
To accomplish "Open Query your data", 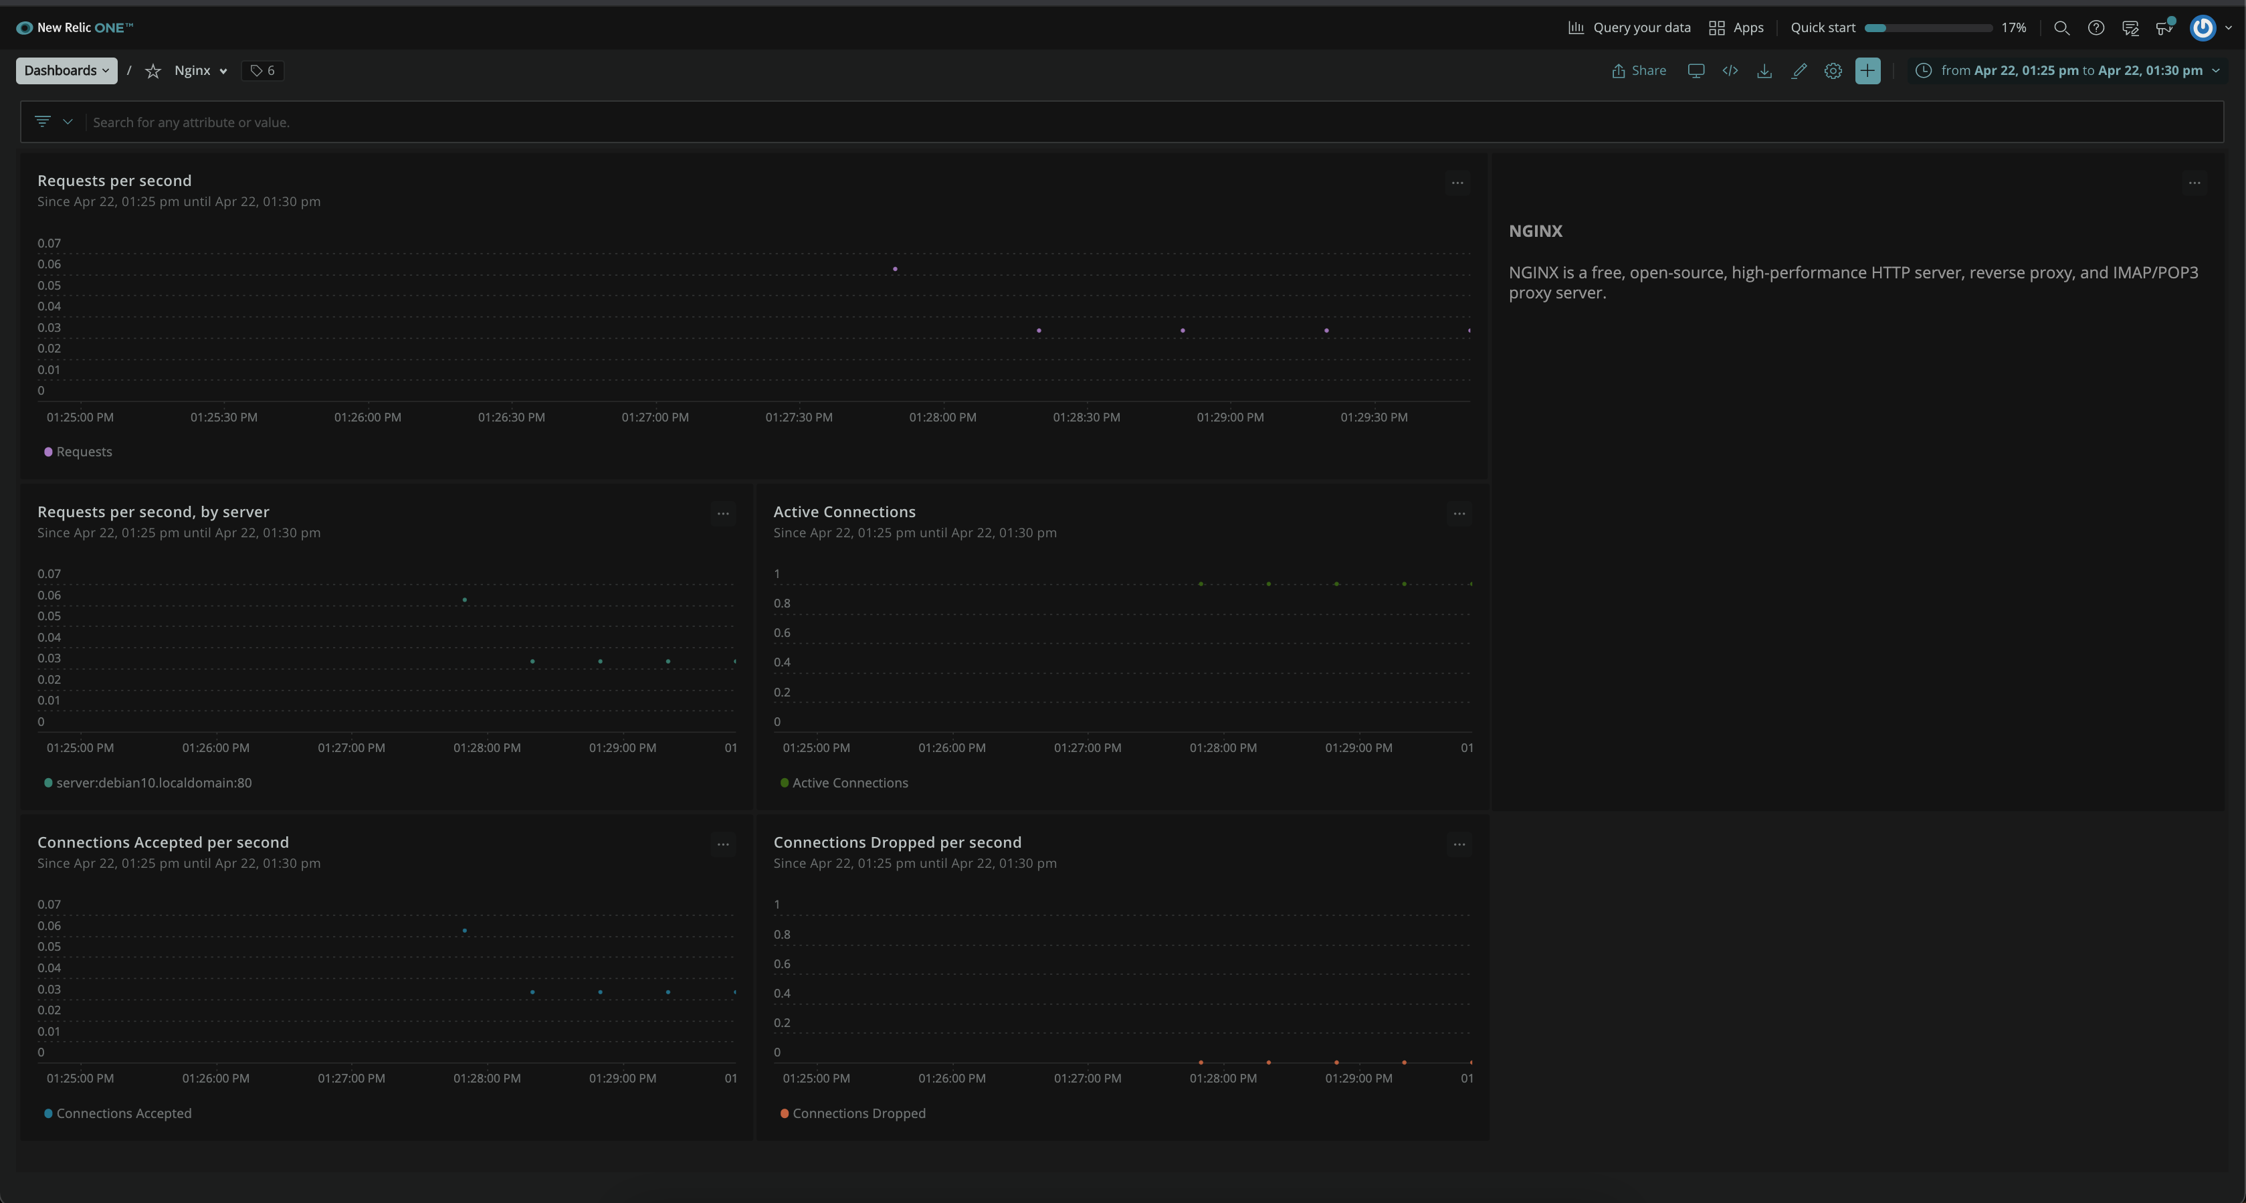I will pyautogui.click(x=1629, y=28).
